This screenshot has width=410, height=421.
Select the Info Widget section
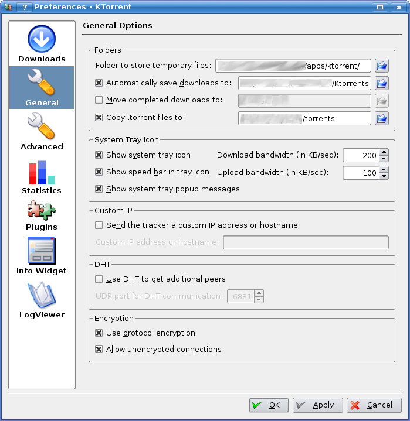42,255
